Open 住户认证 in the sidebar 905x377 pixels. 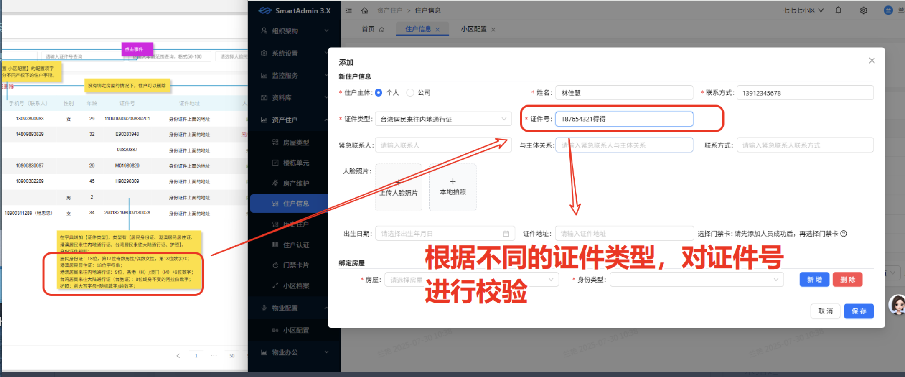click(296, 245)
